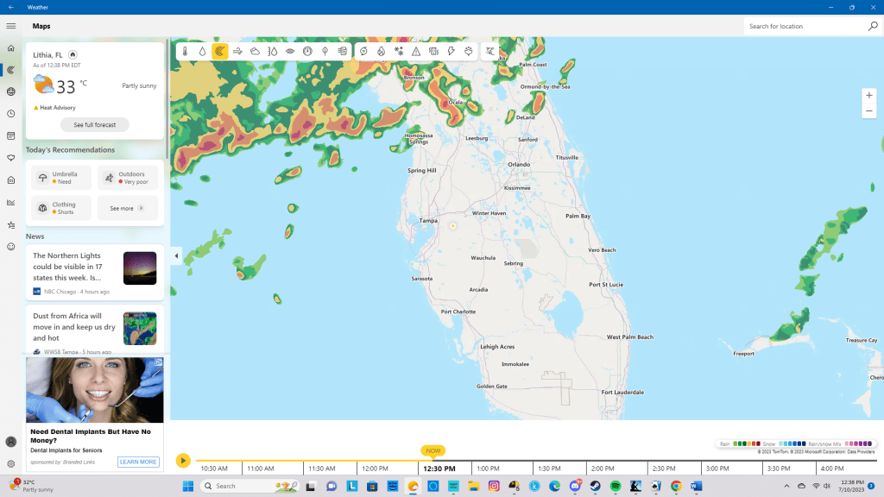Screen dimensions: 884x497
Task: Open the Hurricane tracker map layer
Action: click(363, 52)
